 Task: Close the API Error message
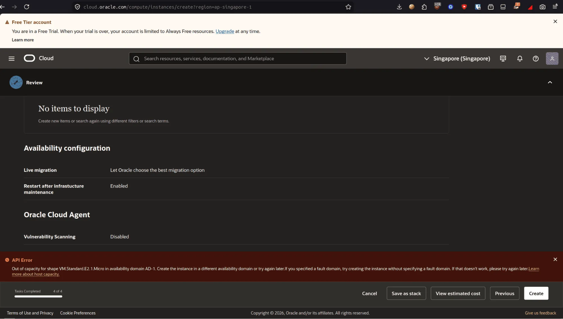coord(555,260)
